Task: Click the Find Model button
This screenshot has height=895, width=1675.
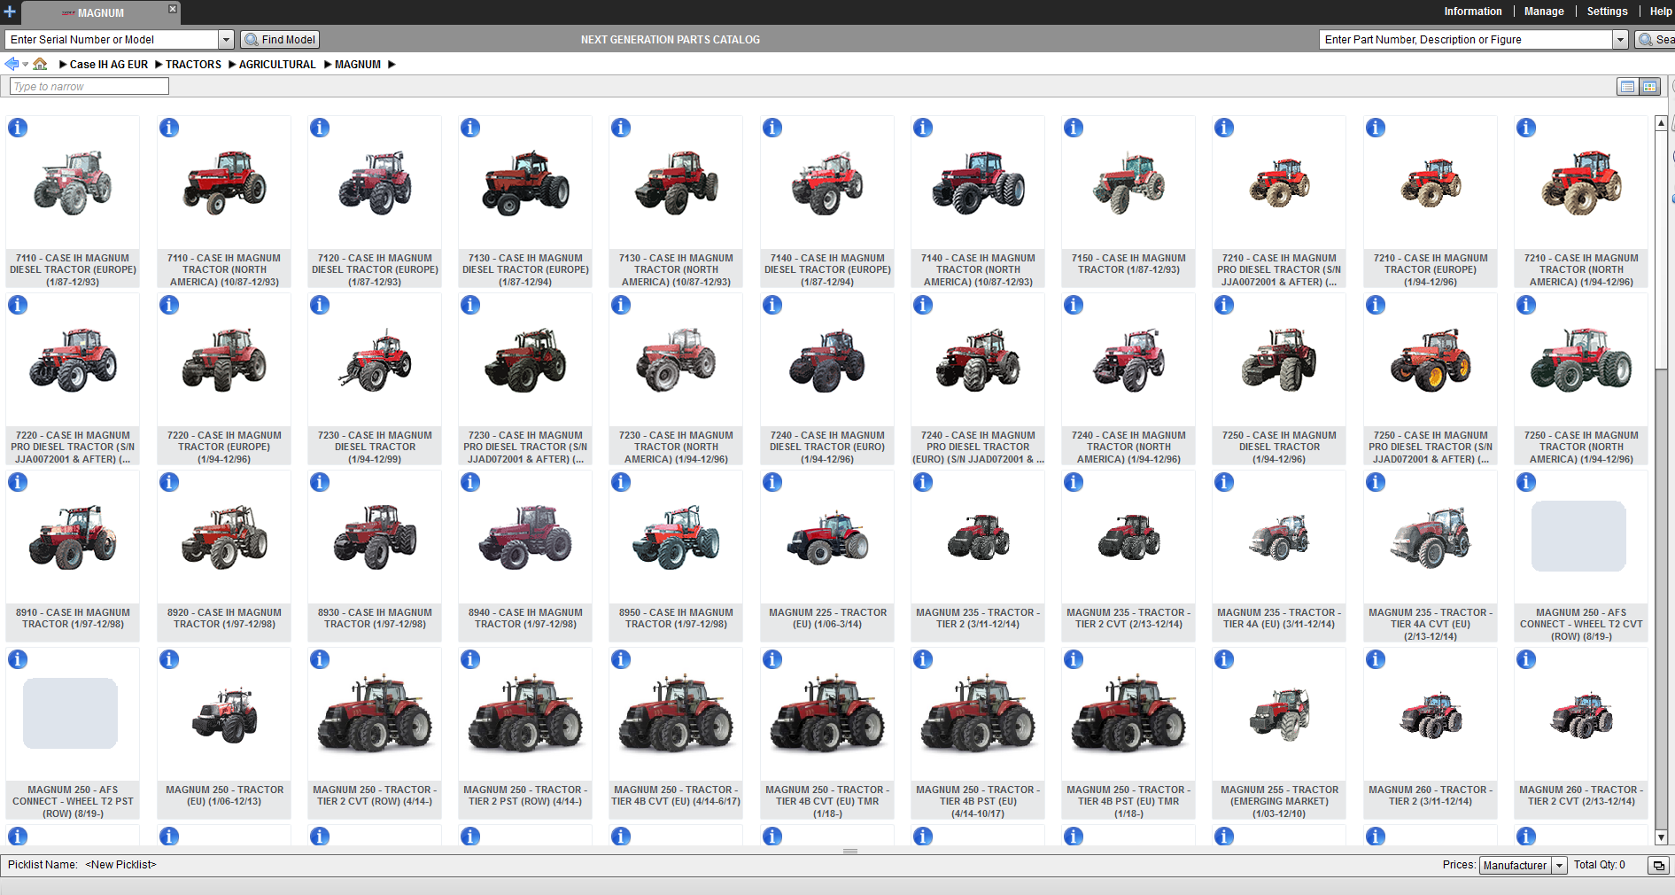Action: pyautogui.click(x=280, y=40)
